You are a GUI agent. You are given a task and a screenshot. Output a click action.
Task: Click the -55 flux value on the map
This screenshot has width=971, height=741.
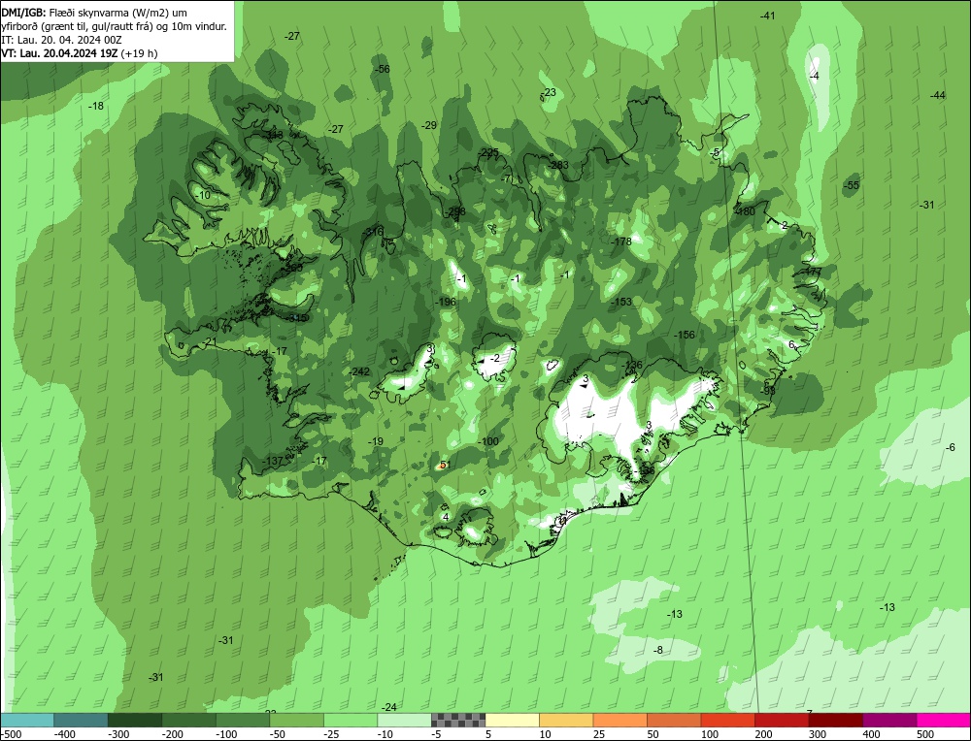[x=852, y=185]
